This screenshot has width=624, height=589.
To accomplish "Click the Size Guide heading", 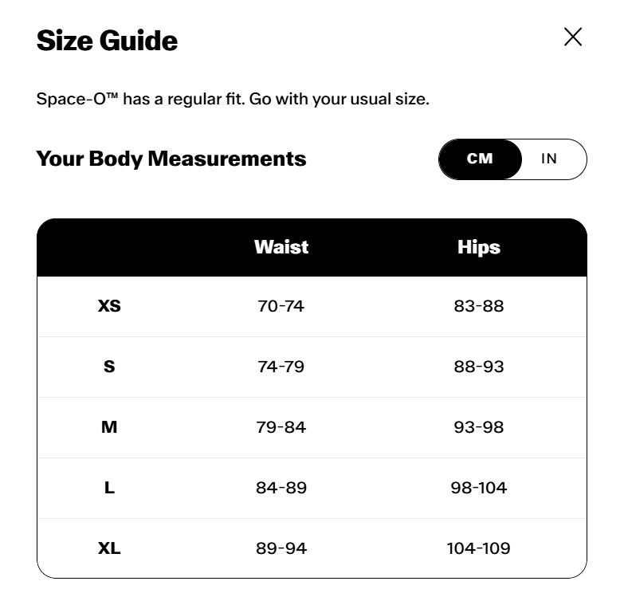I will (107, 41).
